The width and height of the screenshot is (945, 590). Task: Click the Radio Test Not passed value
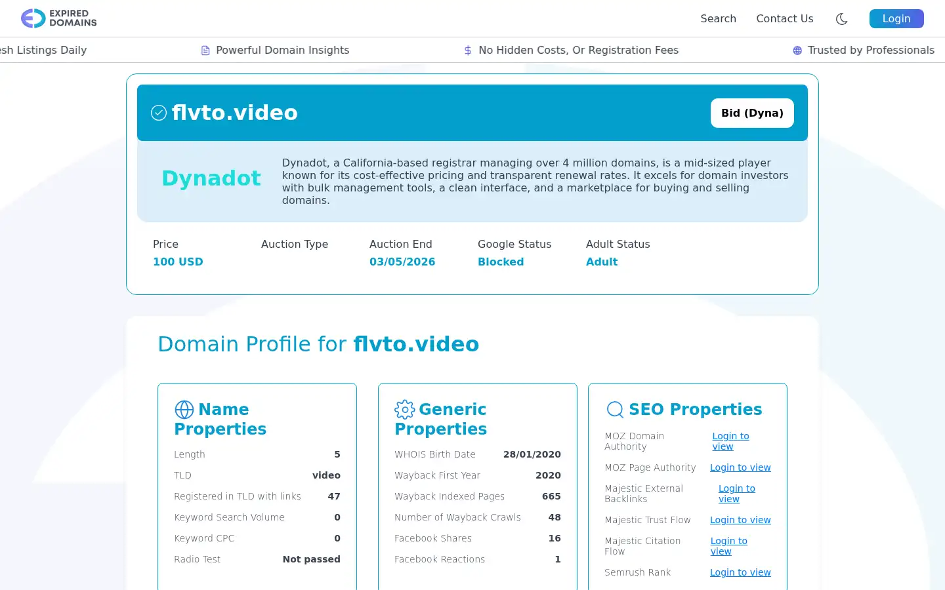tap(311, 559)
